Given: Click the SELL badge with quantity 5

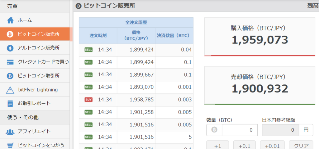Looking at the screenshot, I should click(x=88, y=137).
